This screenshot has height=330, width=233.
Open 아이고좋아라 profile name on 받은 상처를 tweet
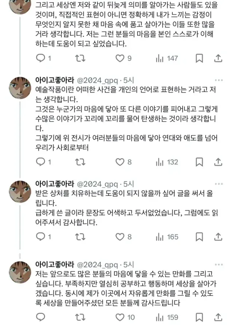coord(54,184)
